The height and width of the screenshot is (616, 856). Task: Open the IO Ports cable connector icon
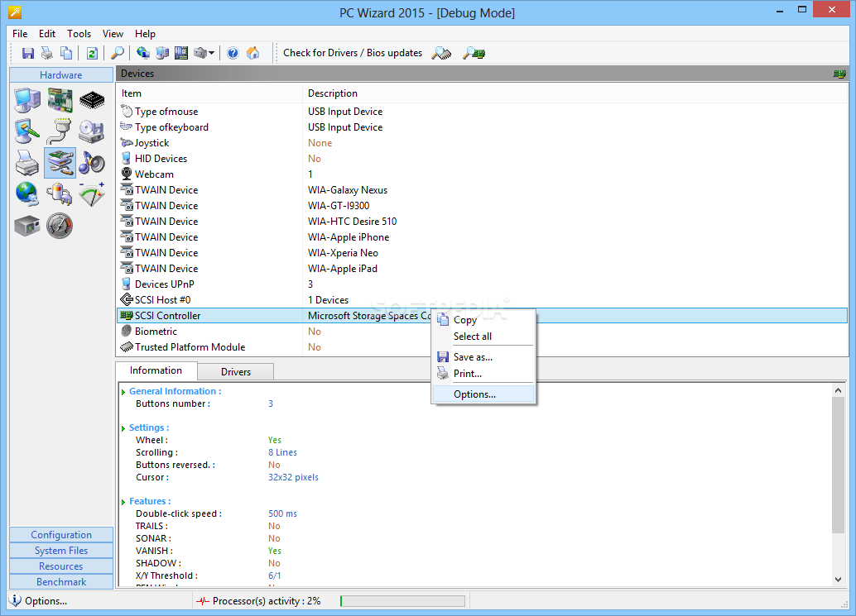point(60,131)
